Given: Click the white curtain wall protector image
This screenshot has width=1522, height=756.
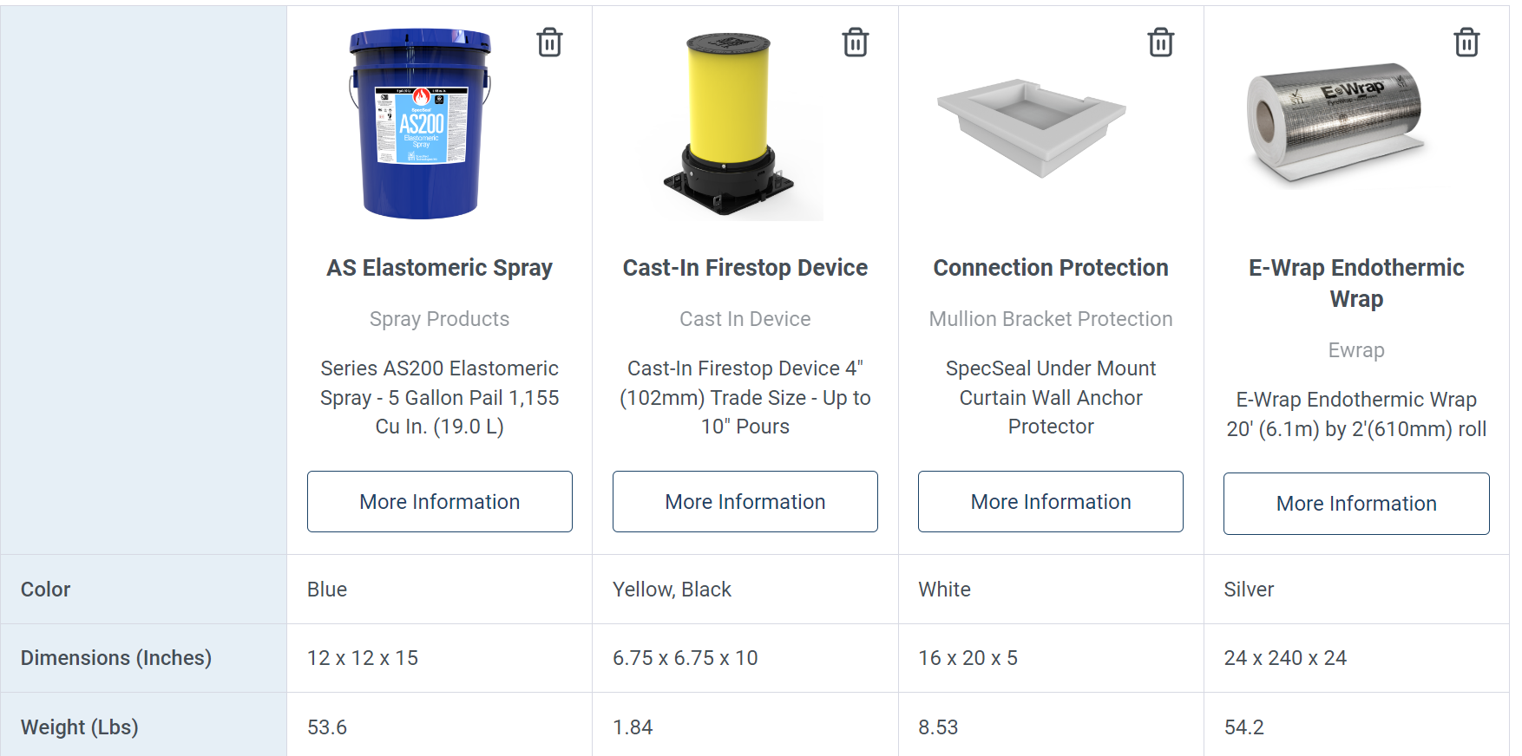Looking at the screenshot, I should [1032, 127].
